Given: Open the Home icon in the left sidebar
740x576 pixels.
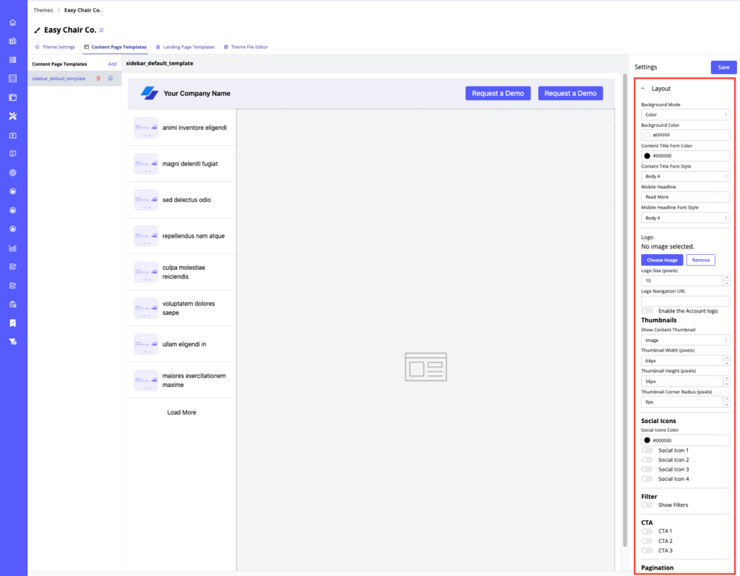Looking at the screenshot, I should [x=12, y=22].
